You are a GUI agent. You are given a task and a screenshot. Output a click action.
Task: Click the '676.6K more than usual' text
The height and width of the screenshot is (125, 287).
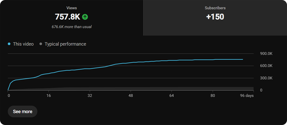pos(72,27)
